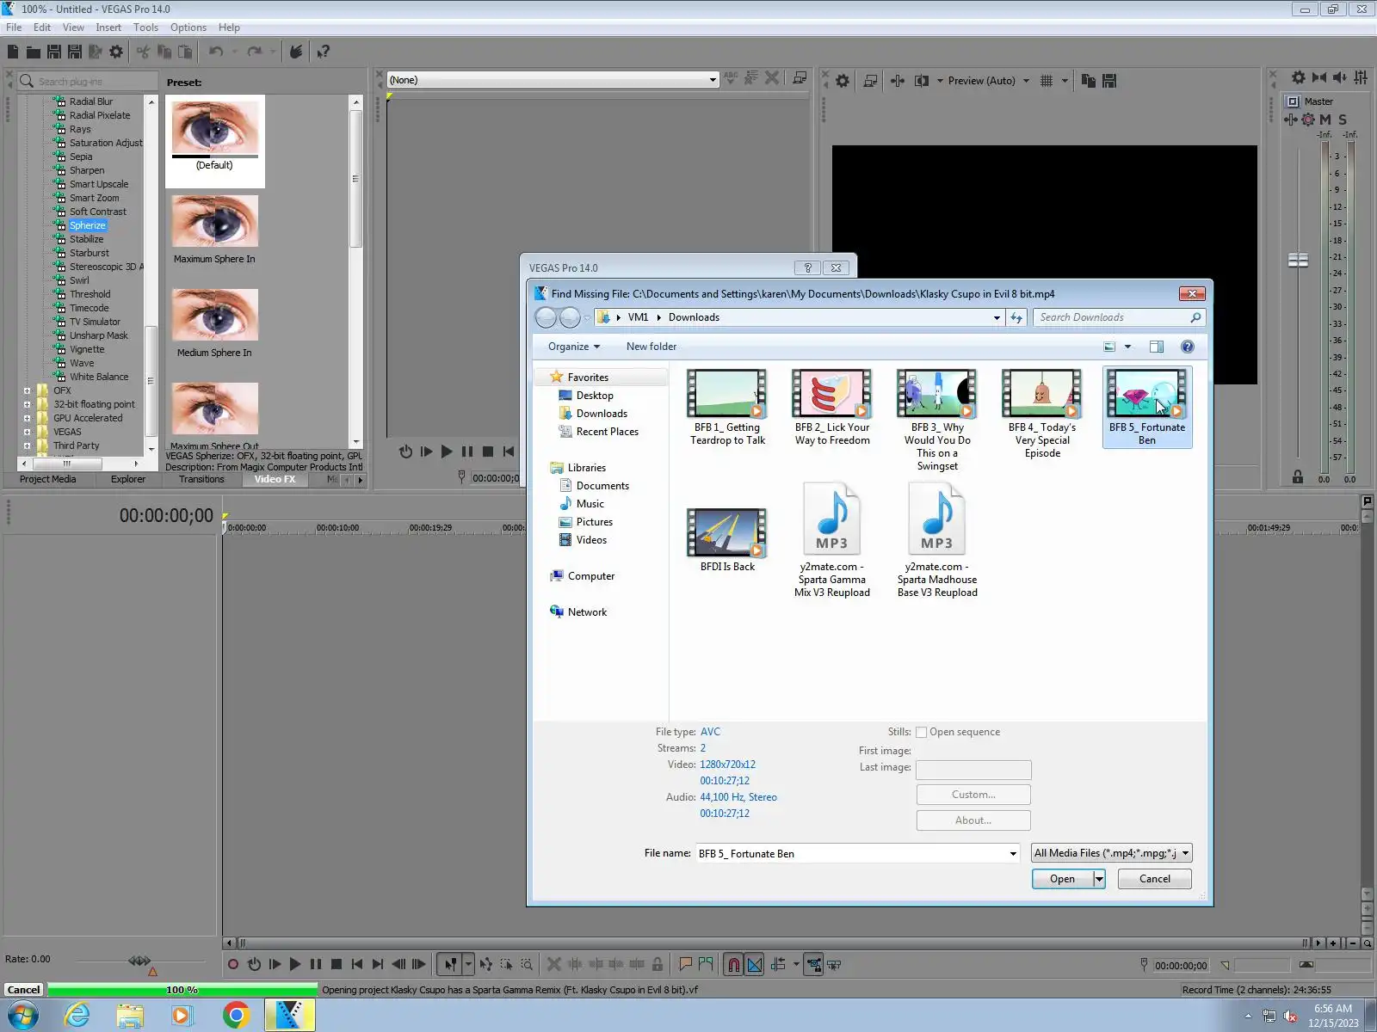Copy preview snapshot to clipboard
This screenshot has height=1032, width=1377.
[1089, 81]
